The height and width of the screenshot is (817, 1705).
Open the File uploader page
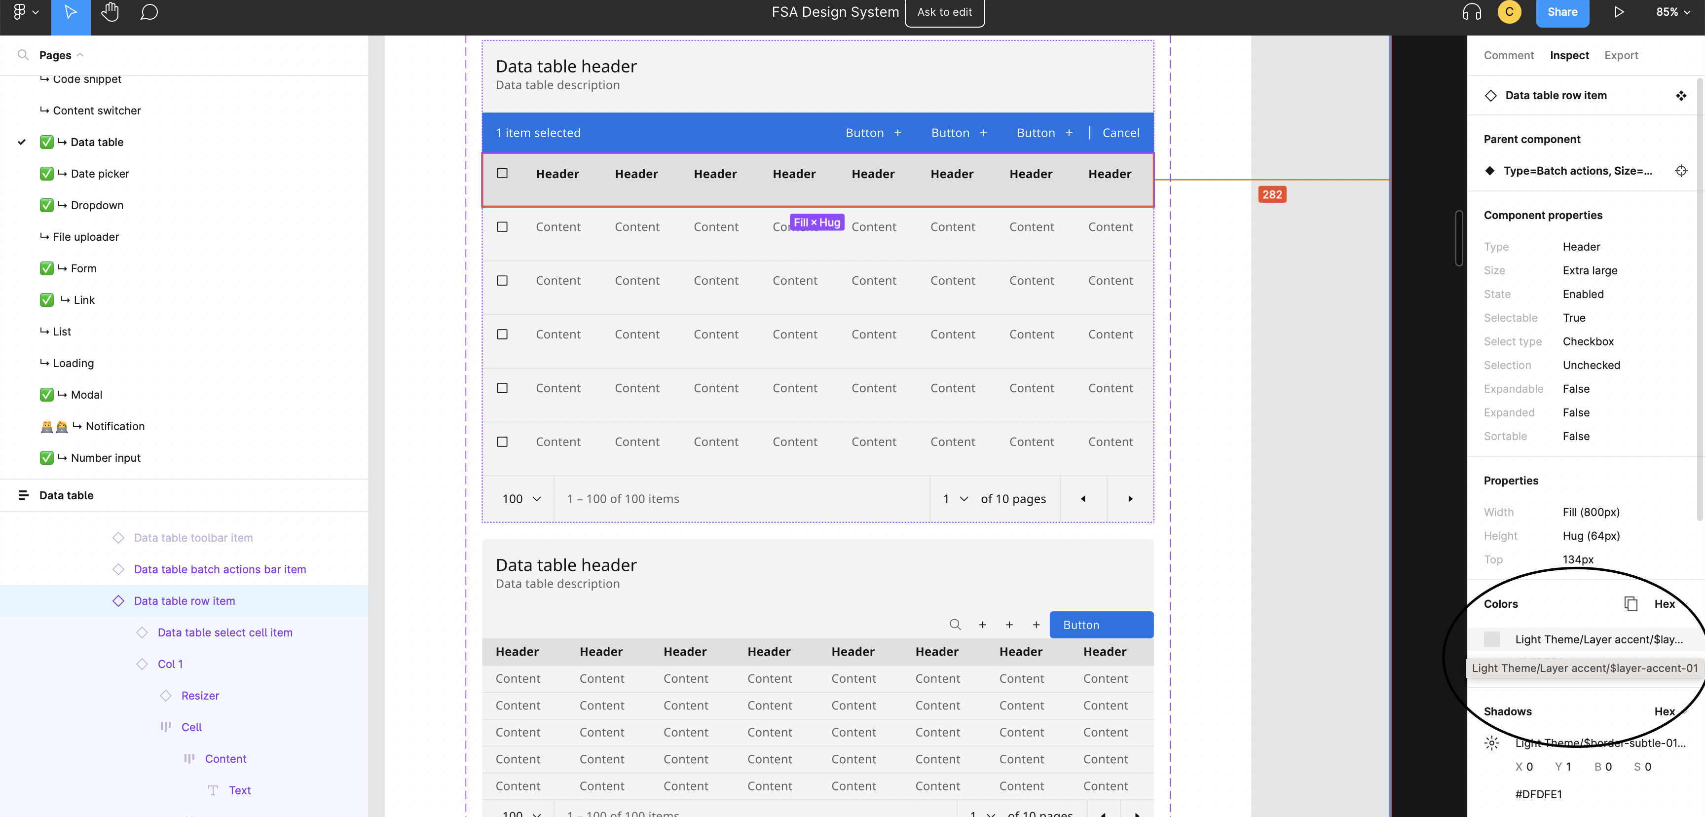[x=85, y=236]
